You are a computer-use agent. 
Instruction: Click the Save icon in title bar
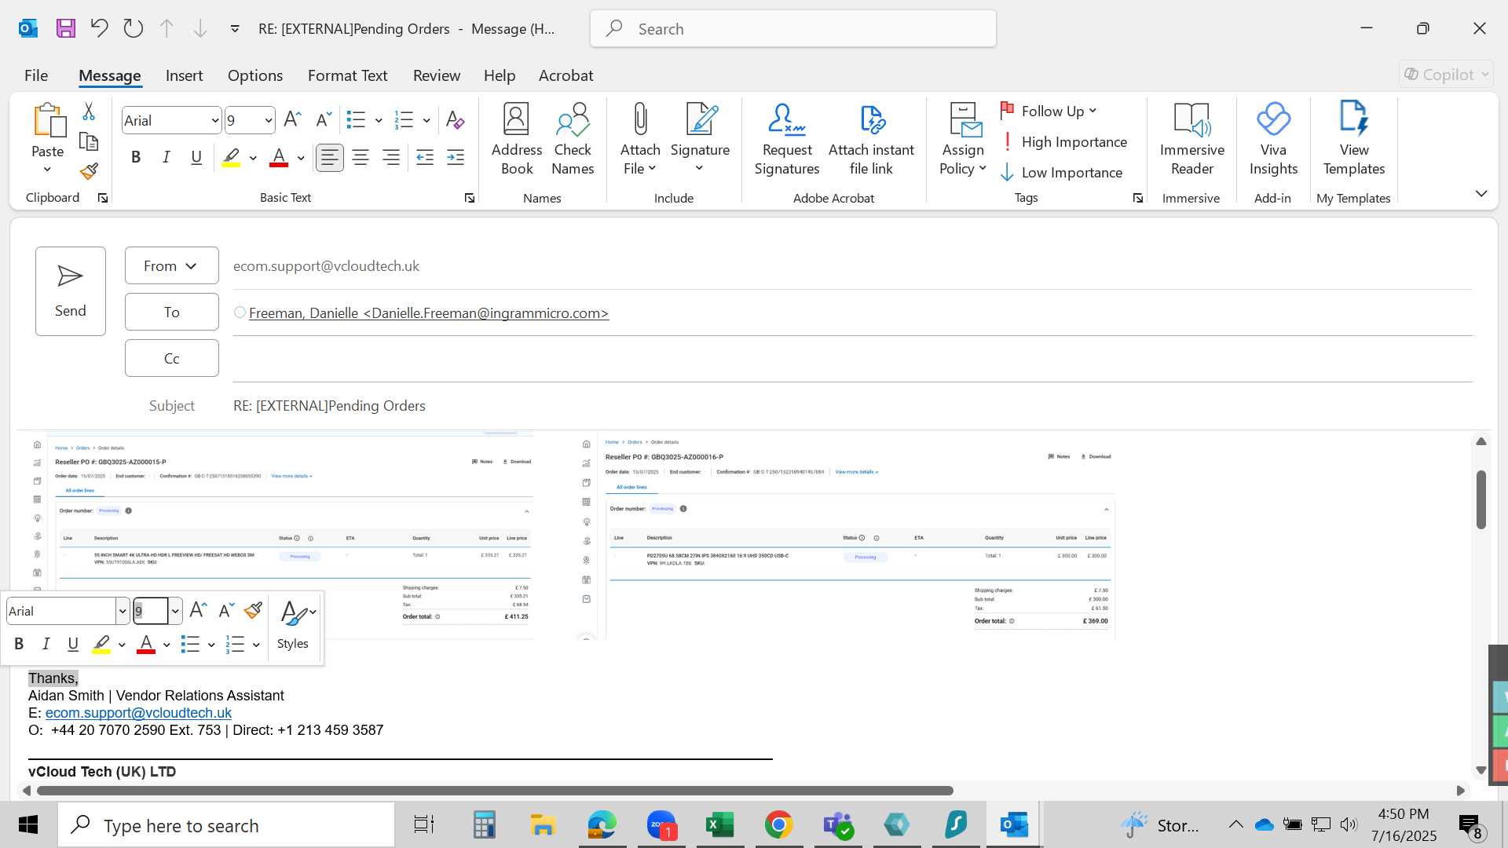[x=66, y=29]
